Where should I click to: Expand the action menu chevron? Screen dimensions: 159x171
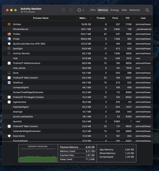coord(83,10)
